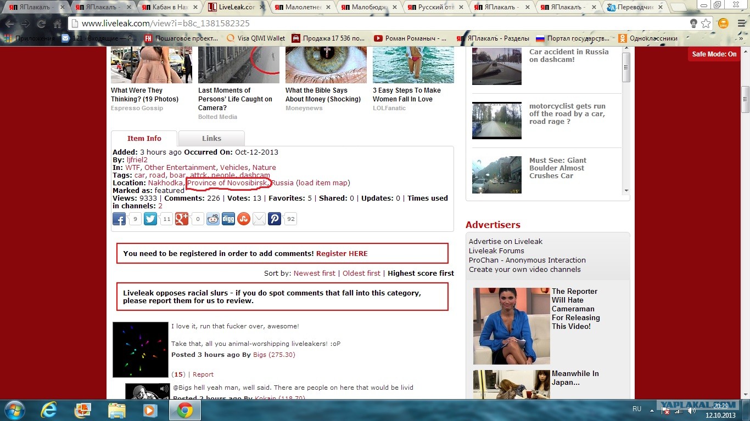750x421 pixels.
Task: Open the Одноклассники bookmark
Action: pyautogui.click(x=648, y=38)
